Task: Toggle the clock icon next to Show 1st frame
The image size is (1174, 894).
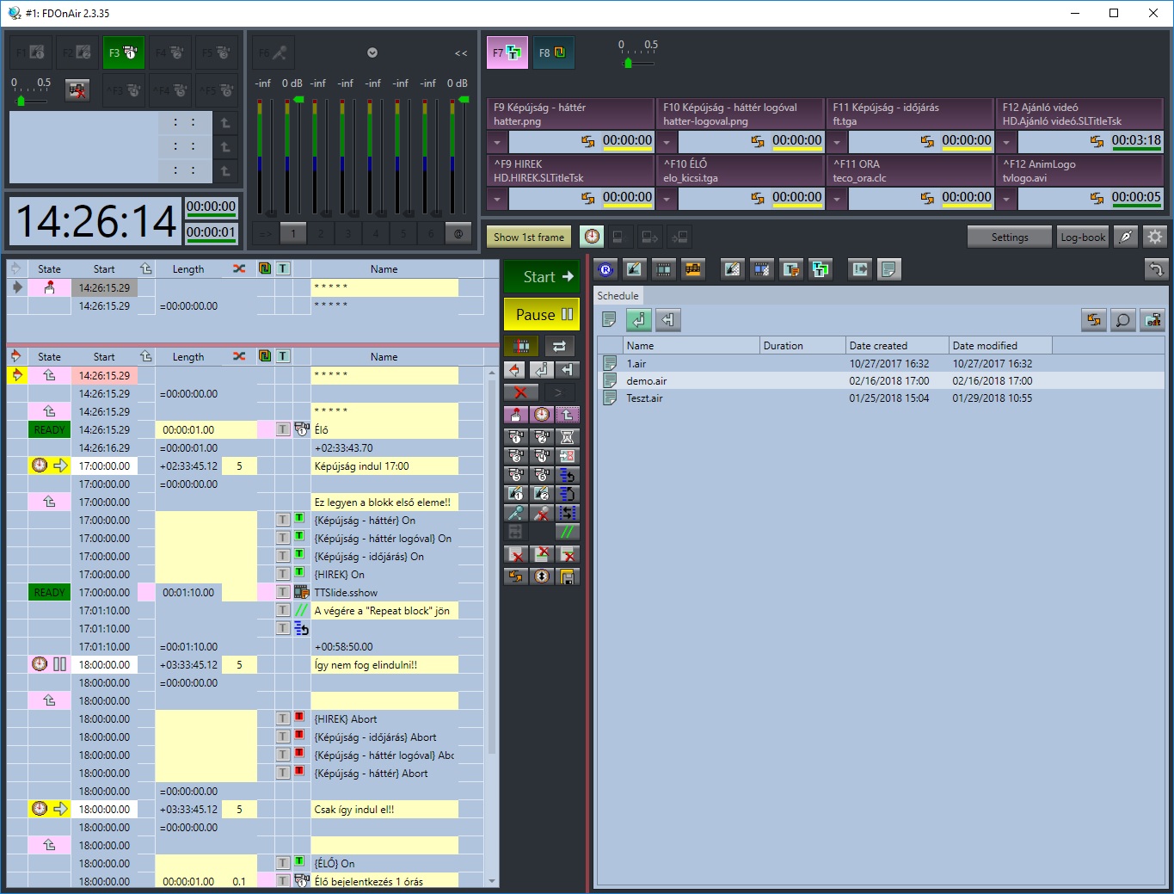Action: click(x=592, y=237)
